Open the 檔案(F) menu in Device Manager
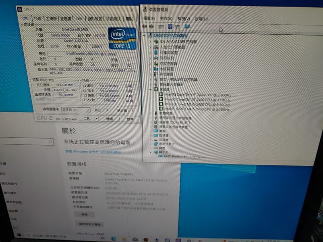 [x=150, y=18]
